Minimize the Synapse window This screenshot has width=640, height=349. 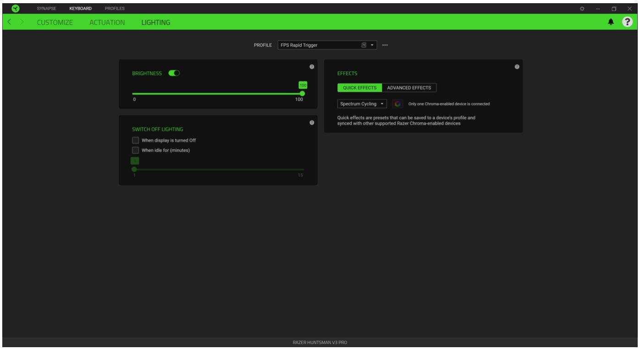point(597,9)
